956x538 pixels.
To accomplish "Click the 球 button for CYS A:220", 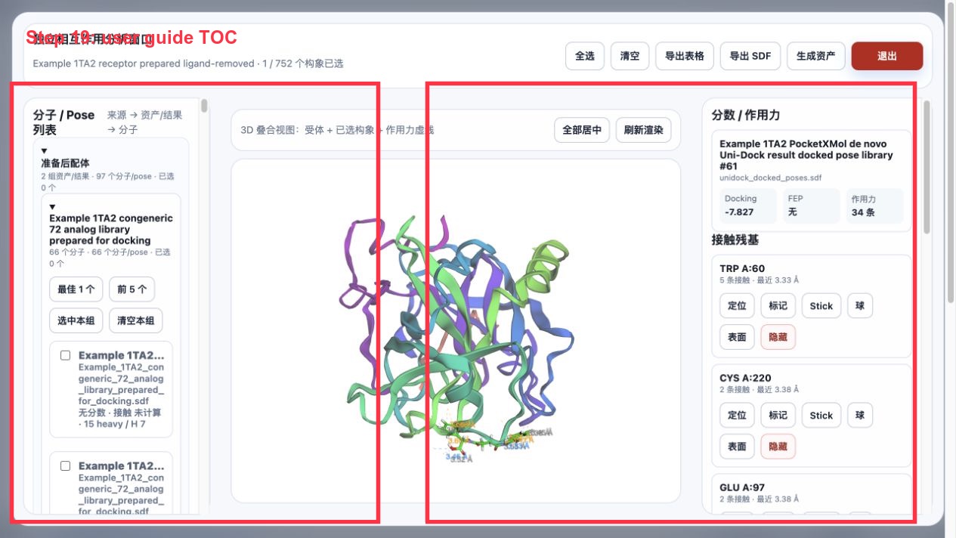I will (860, 416).
